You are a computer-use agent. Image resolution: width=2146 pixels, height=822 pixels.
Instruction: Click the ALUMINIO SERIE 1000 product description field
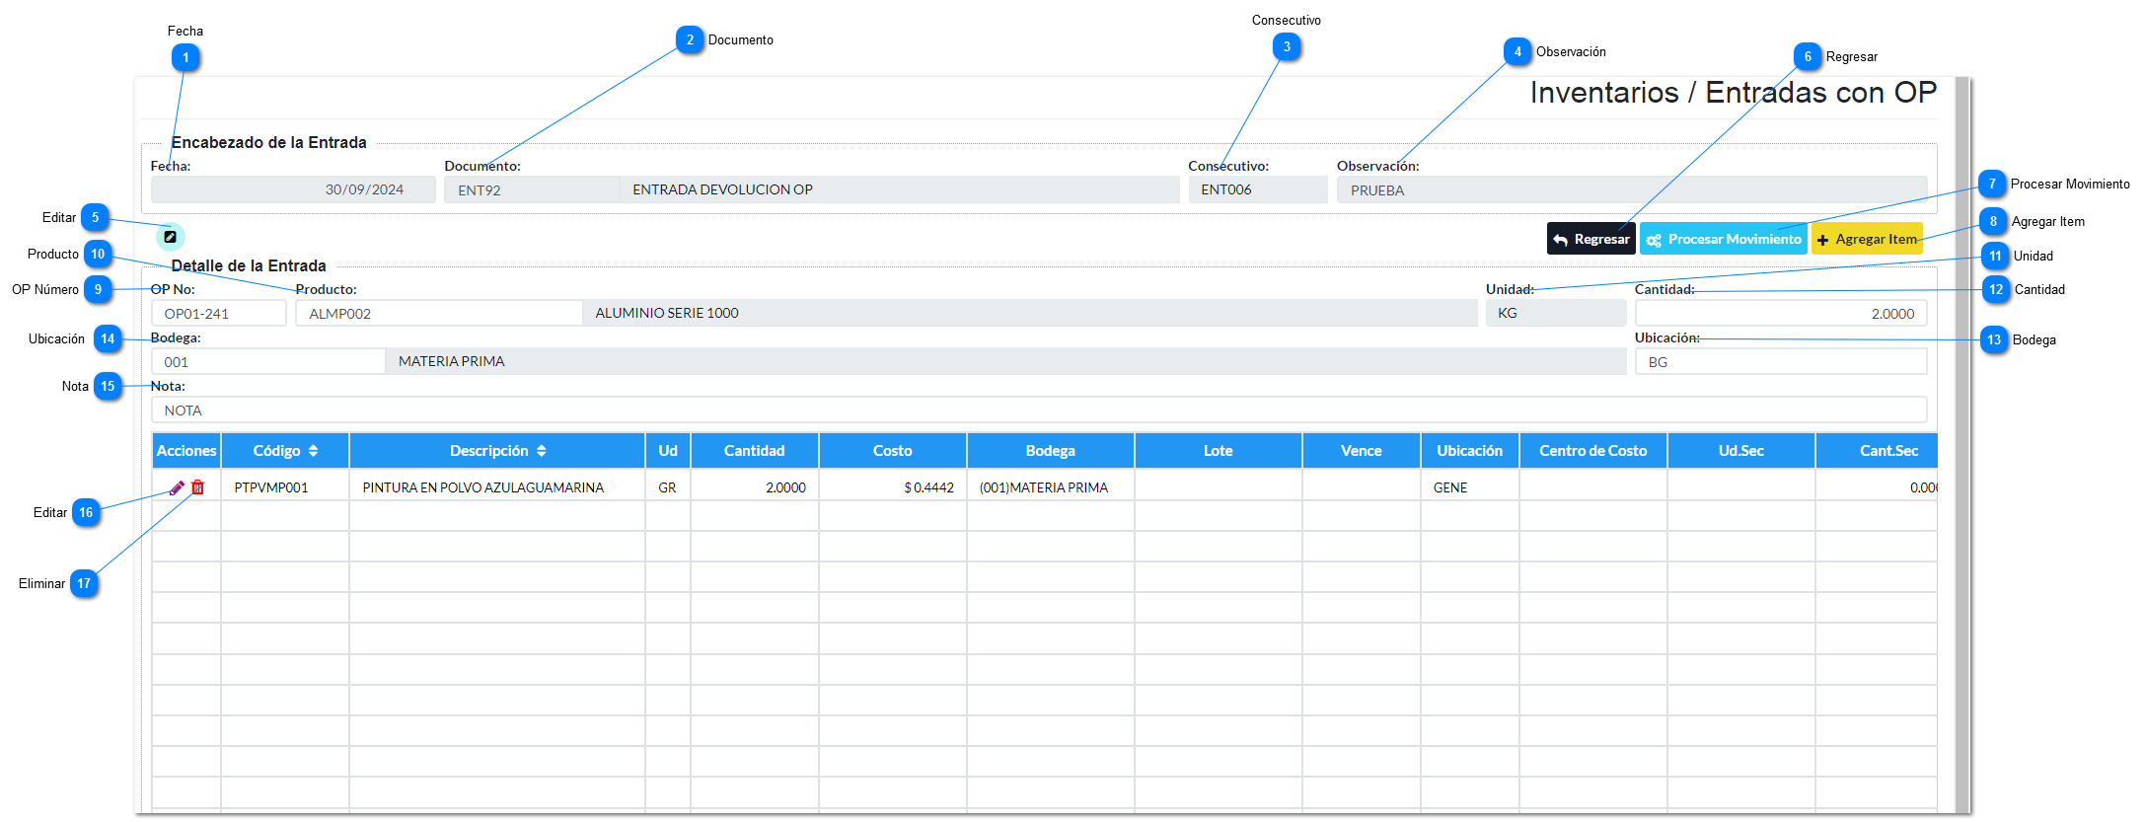click(1030, 313)
